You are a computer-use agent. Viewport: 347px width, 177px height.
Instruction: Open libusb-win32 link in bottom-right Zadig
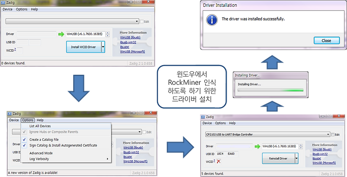tap(320, 154)
